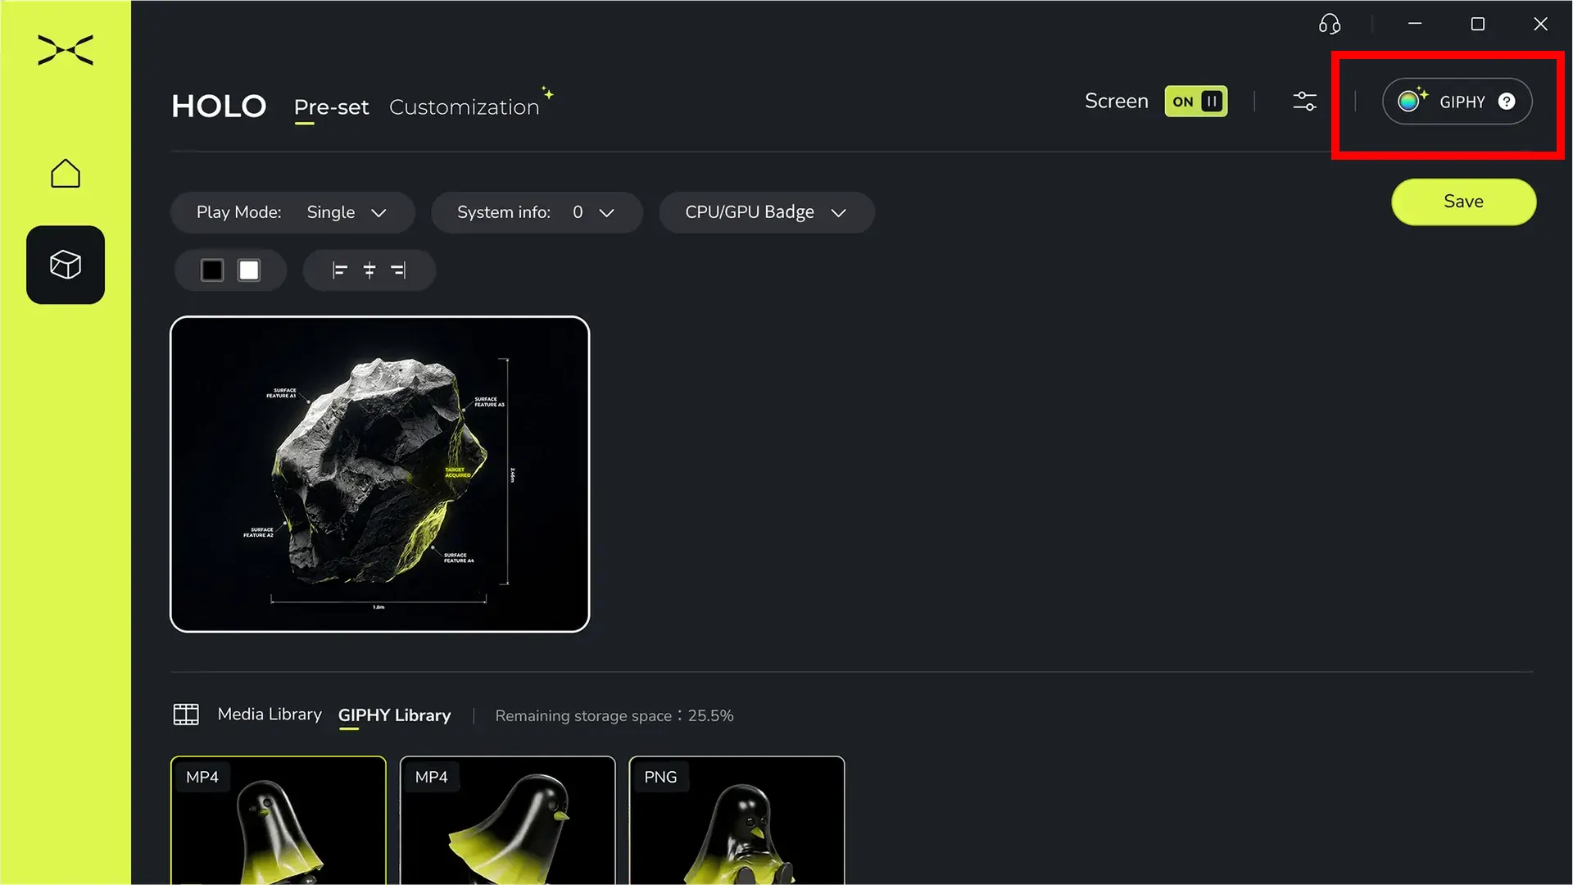Open the headset support icon
The image size is (1573, 885).
(x=1330, y=25)
